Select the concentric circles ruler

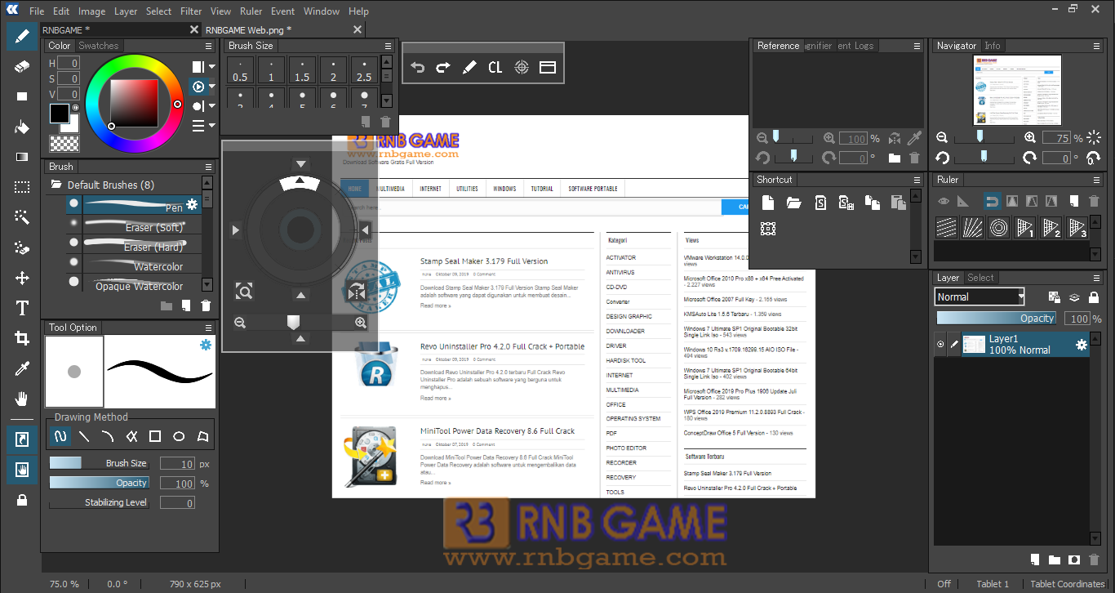998,227
